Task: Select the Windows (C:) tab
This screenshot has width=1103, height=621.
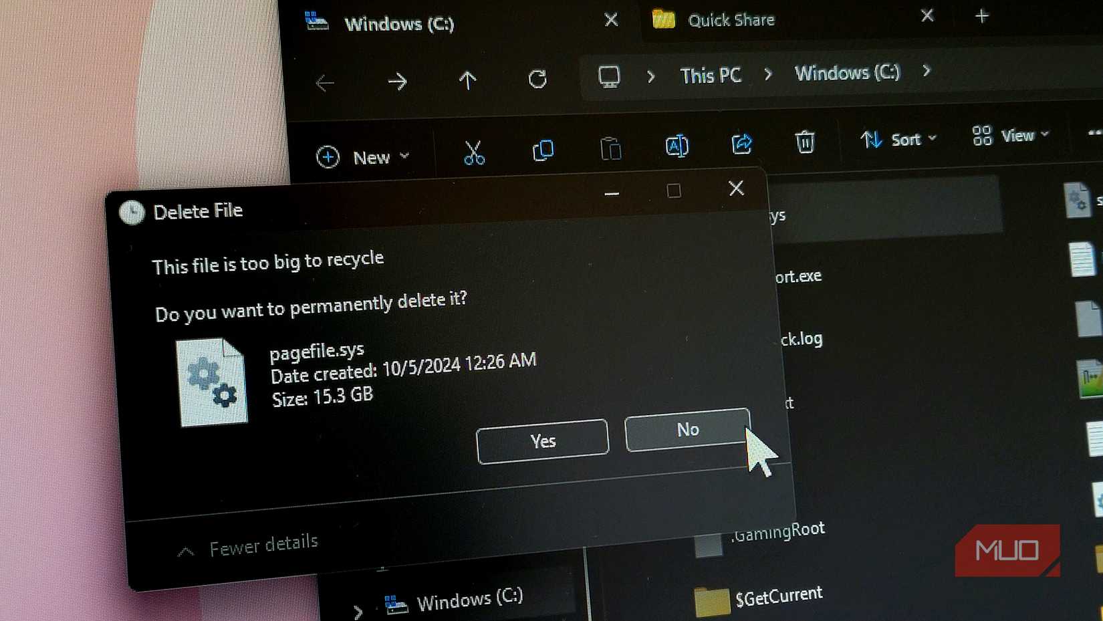Action: click(x=400, y=24)
